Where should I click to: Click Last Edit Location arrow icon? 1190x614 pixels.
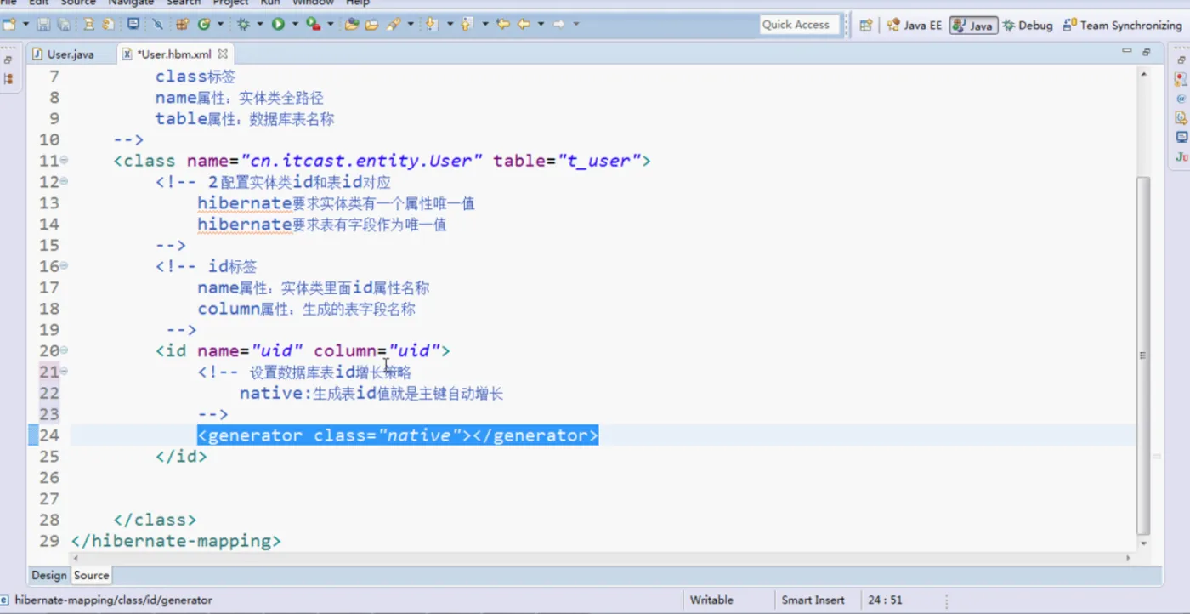pos(502,24)
